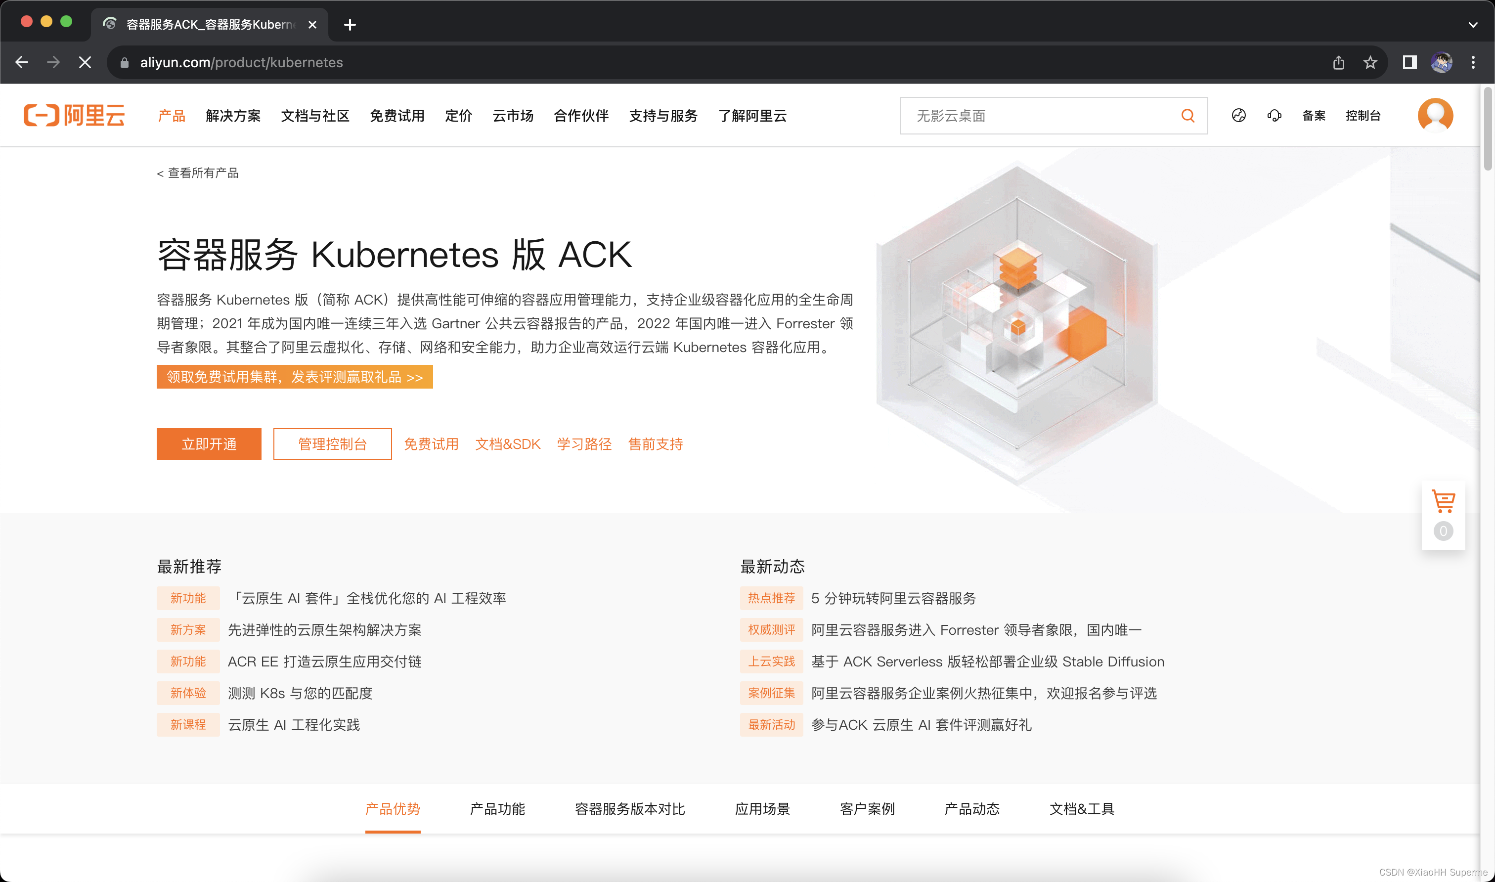Expand the tab search chevron
Viewport: 1495px width, 882px height.
pyautogui.click(x=1473, y=24)
